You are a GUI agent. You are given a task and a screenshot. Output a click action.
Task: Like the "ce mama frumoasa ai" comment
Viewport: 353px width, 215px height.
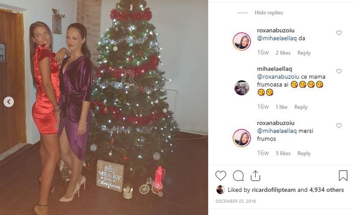tap(339, 72)
